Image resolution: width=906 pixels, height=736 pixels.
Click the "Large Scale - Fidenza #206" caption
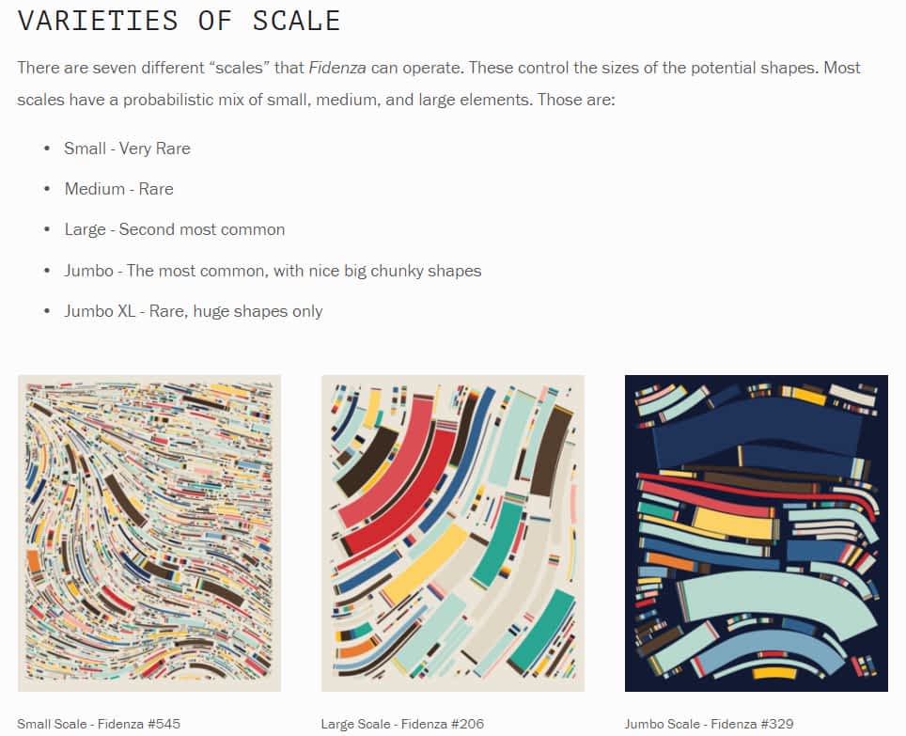tap(402, 724)
